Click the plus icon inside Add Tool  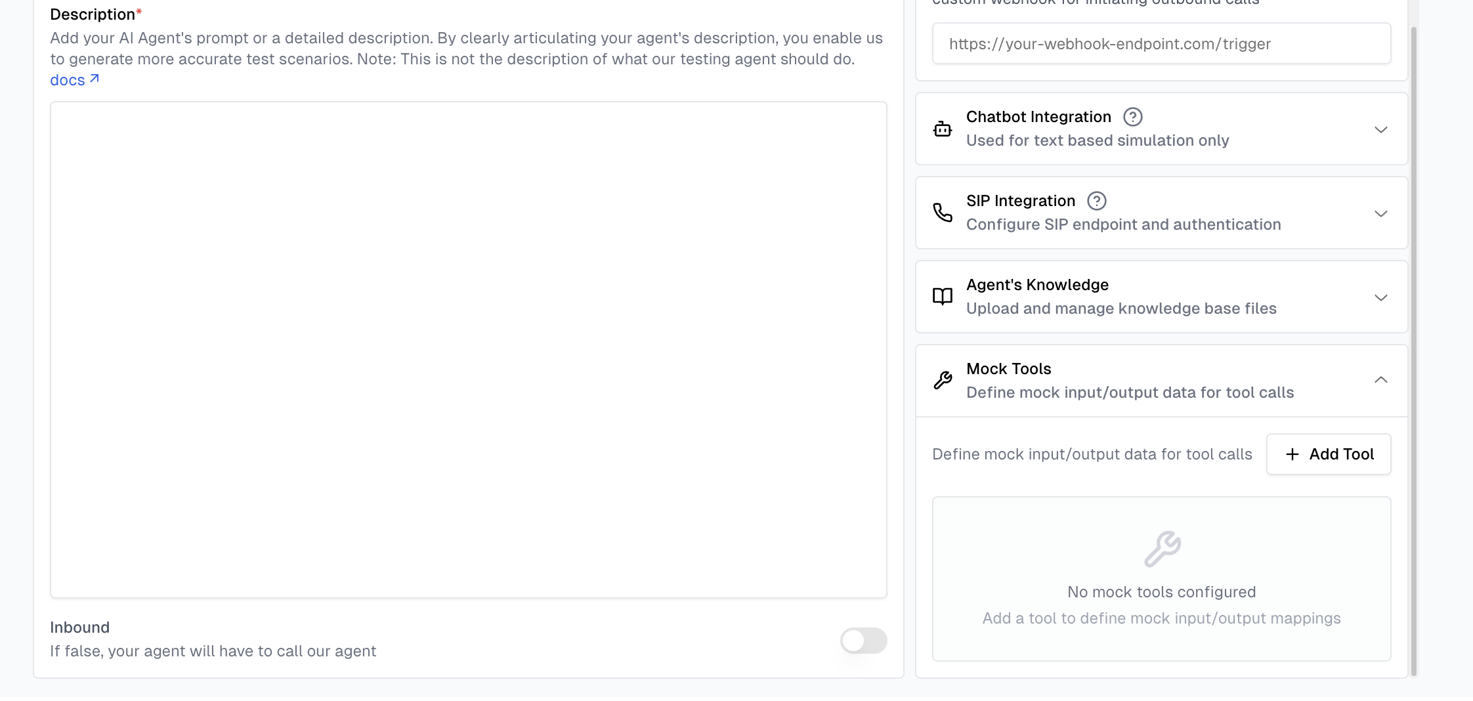tap(1292, 454)
